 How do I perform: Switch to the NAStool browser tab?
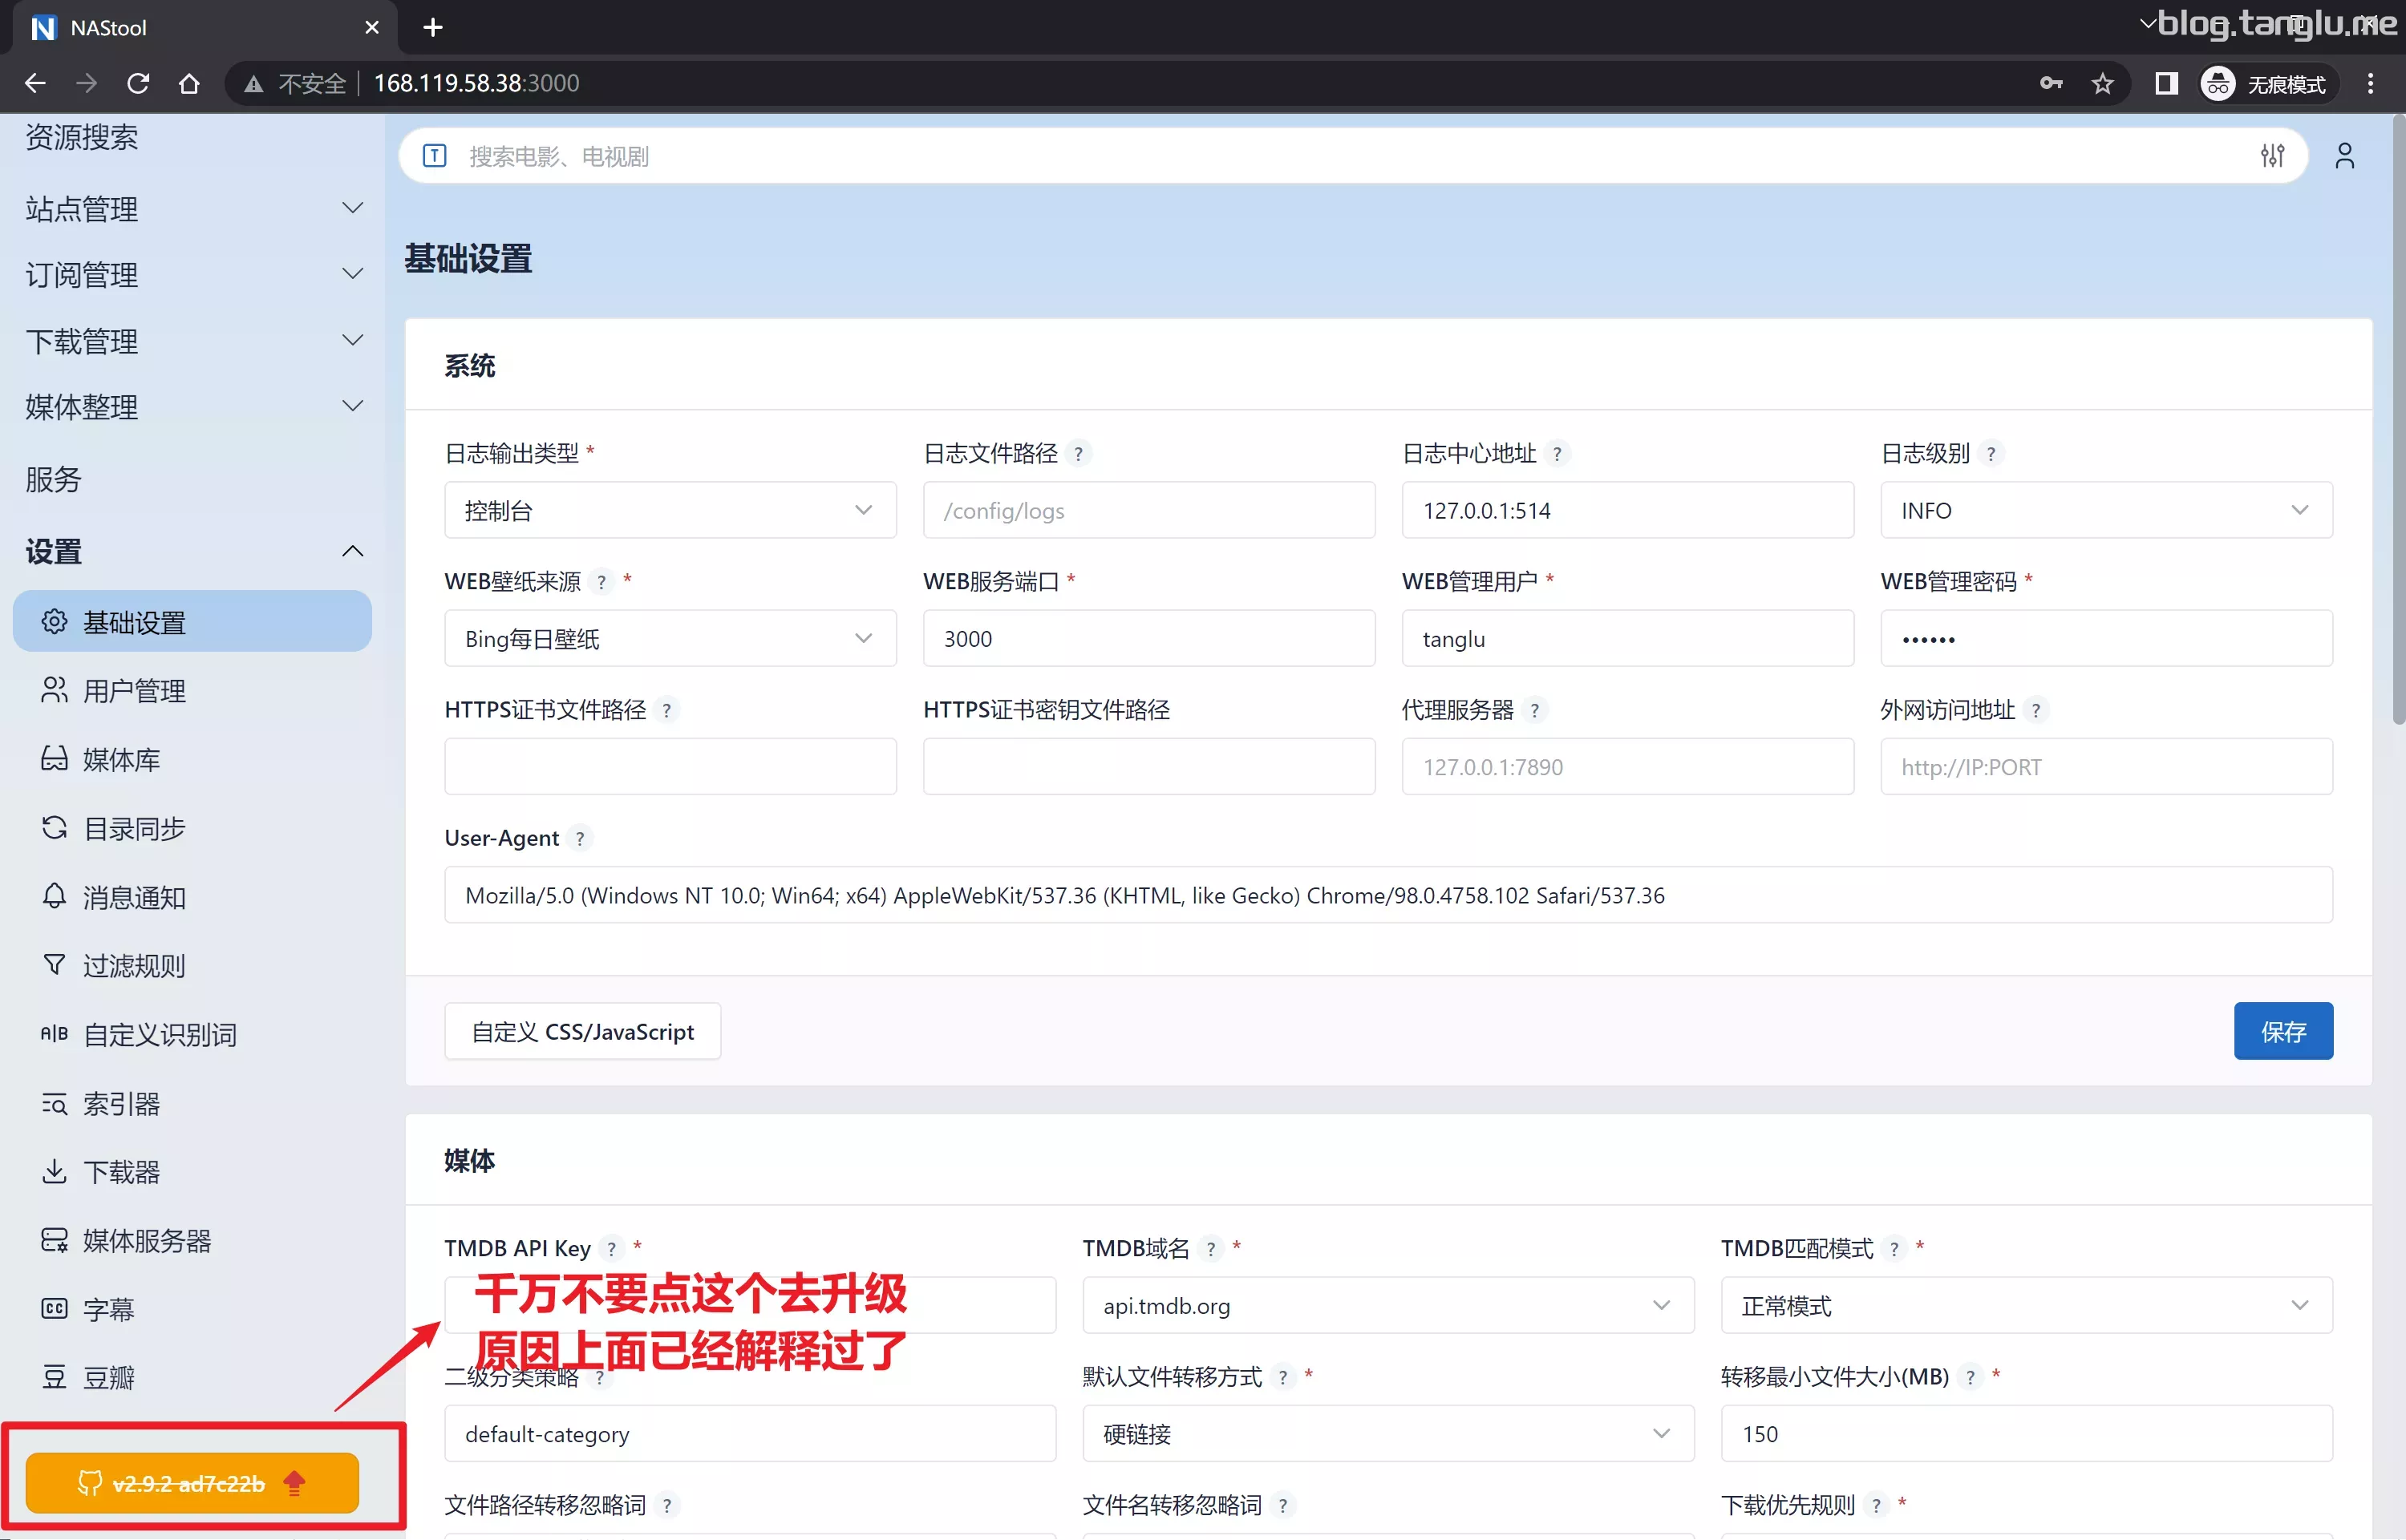(x=107, y=27)
